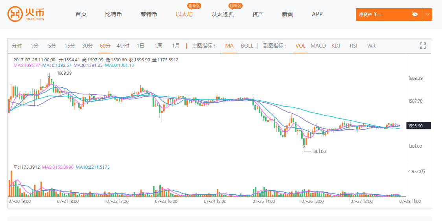The height and width of the screenshot is (221, 442).
Task: Select the 60分 timeframe
Action: pyautogui.click(x=105, y=46)
